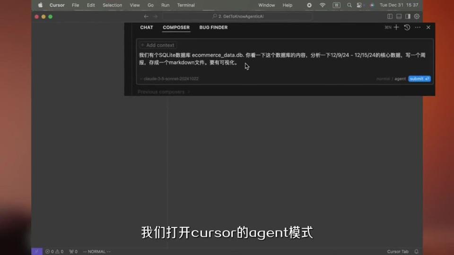Click the blue submit button
Screen dimensions: 454x255
pyautogui.click(x=419, y=79)
